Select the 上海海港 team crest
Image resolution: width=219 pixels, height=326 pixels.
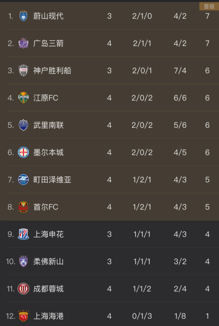click(x=23, y=316)
